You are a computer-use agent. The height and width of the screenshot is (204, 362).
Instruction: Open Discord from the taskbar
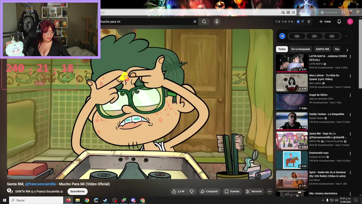[x=133, y=200]
